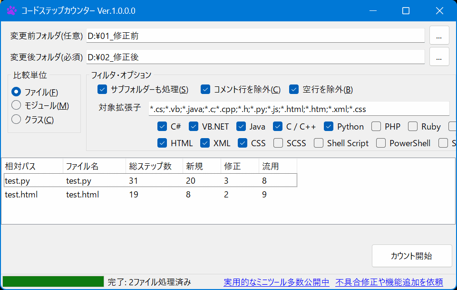Click the 変更前フォルダ path field

(x=255, y=36)
